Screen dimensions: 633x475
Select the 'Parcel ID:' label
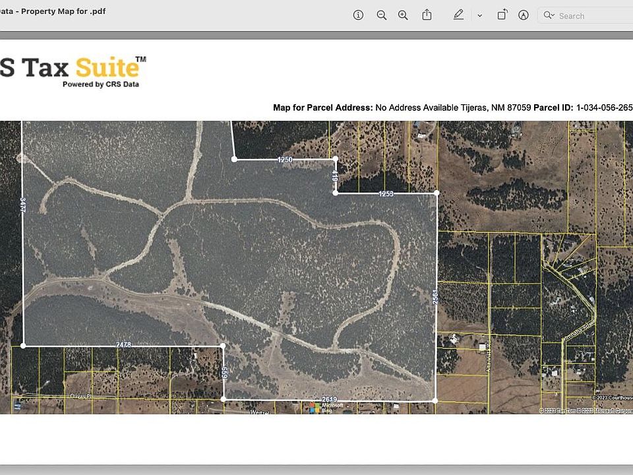pyautogui.click(x=553, y=108)
